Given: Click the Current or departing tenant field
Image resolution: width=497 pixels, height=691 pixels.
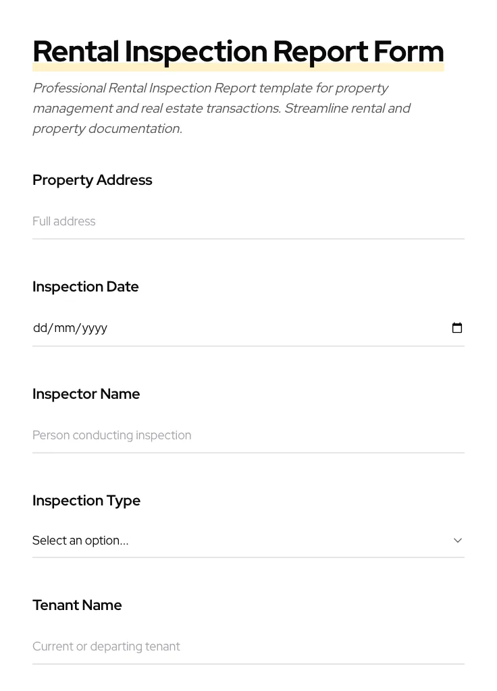Looking at the screenshot, I should pyautogui.click(x=248, y=646).
